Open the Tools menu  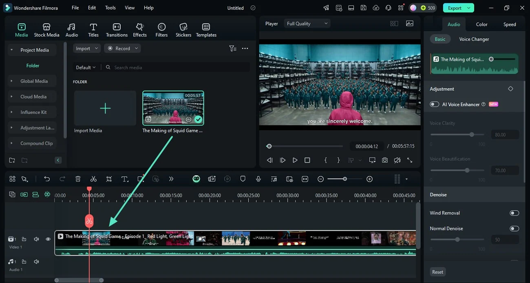tap(110, 8)
